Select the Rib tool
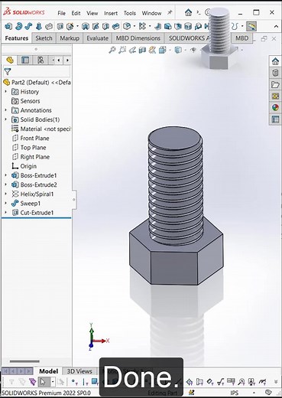Image resolution: width=282 pixels, height=398 pixels. [158, 26]
